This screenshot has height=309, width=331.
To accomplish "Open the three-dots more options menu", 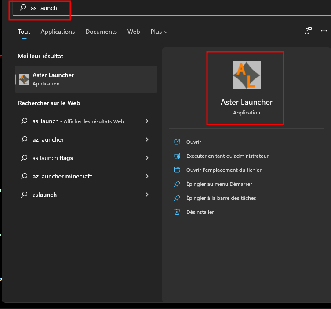I will click(x=324, y=31).
